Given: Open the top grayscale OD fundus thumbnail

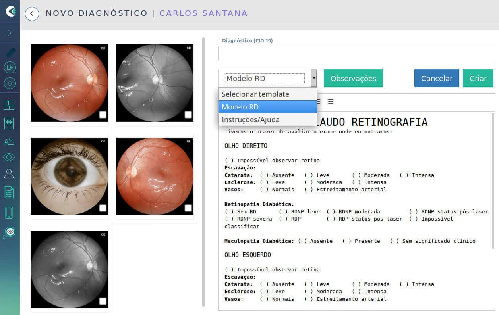Looking at the screenshot, I should tap(155, 83).
